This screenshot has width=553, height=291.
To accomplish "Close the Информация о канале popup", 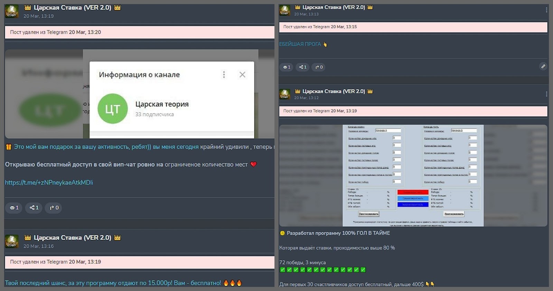I will click(x=242, y=75).
